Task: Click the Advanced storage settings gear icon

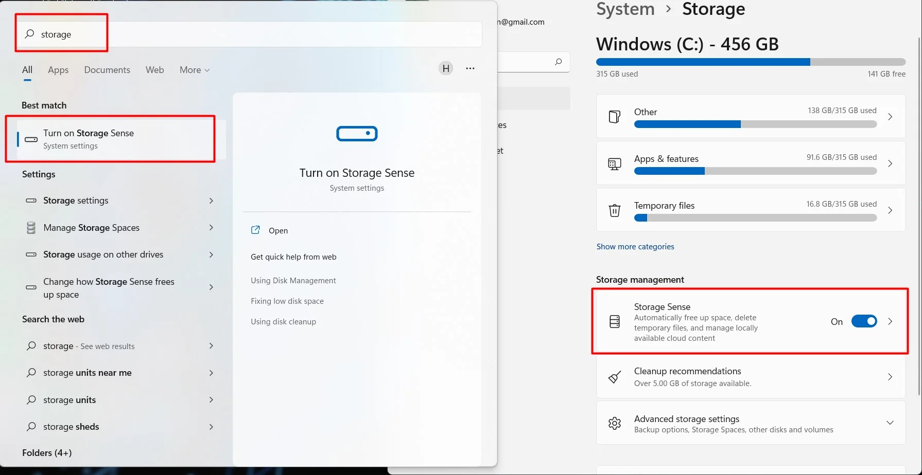Action: pyautogui.click(x=615, y=424)
